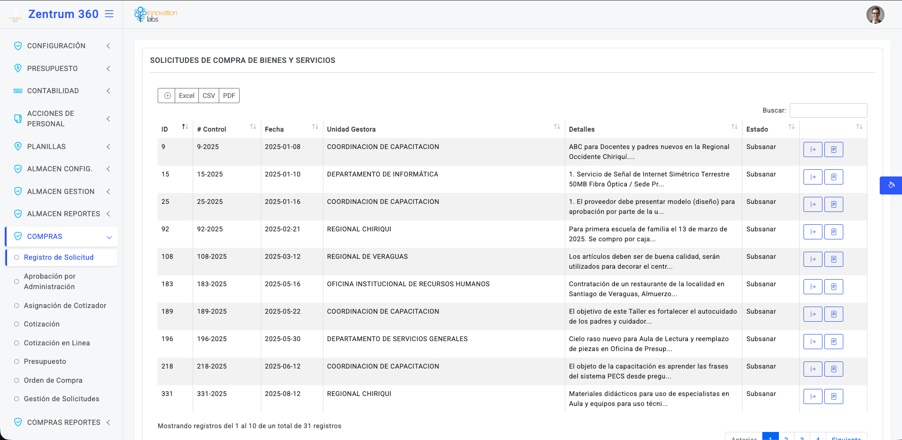Expand the PRESUPUESTO menu

(62, 69)
